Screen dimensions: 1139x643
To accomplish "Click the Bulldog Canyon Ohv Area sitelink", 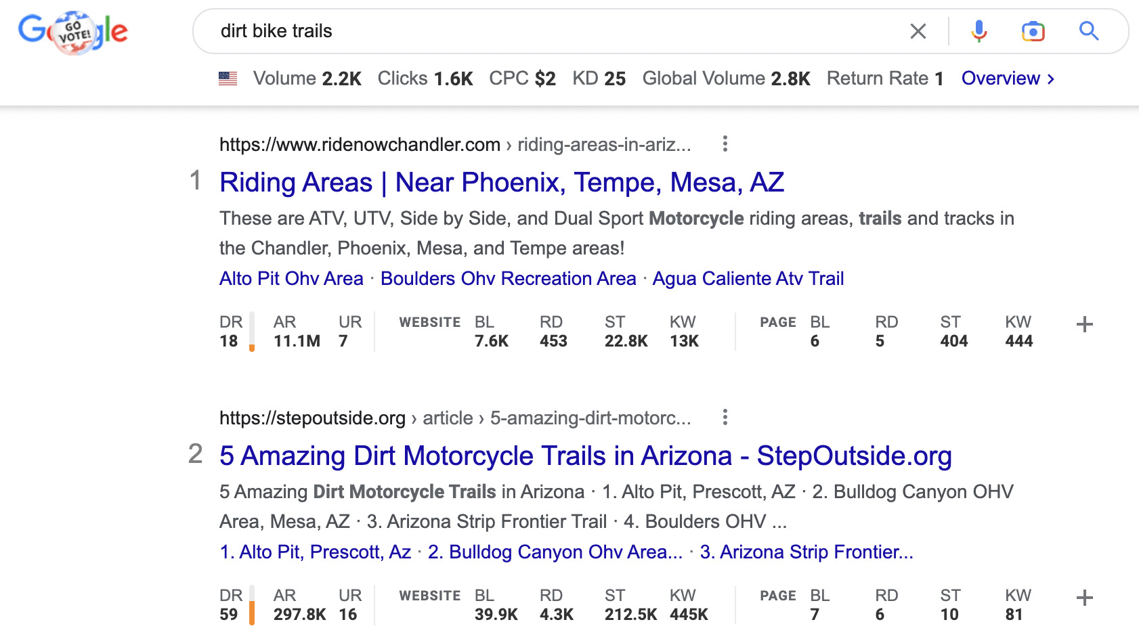I will [555, 552].
